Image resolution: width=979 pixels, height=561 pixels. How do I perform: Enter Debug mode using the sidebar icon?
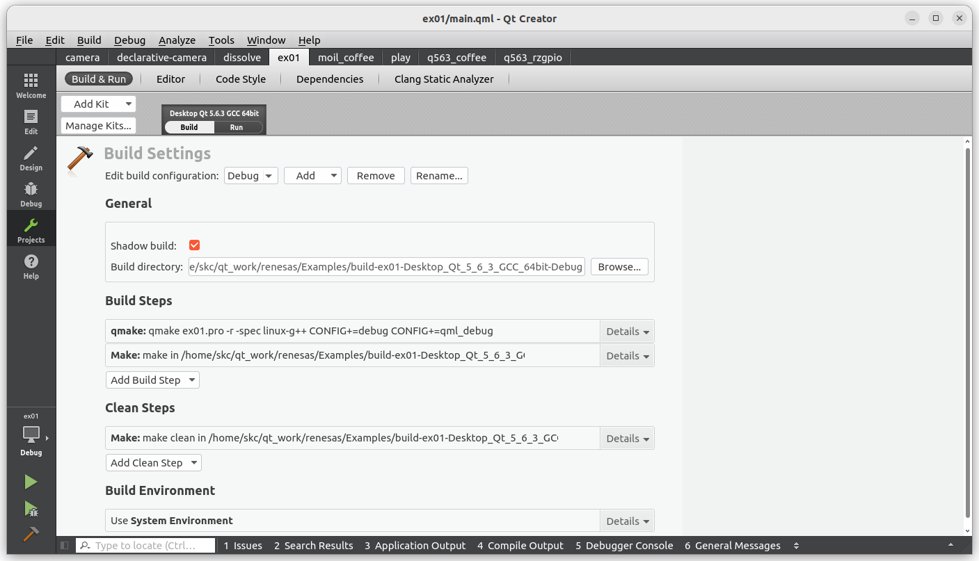pyautogui.click(x=31, y=193)
